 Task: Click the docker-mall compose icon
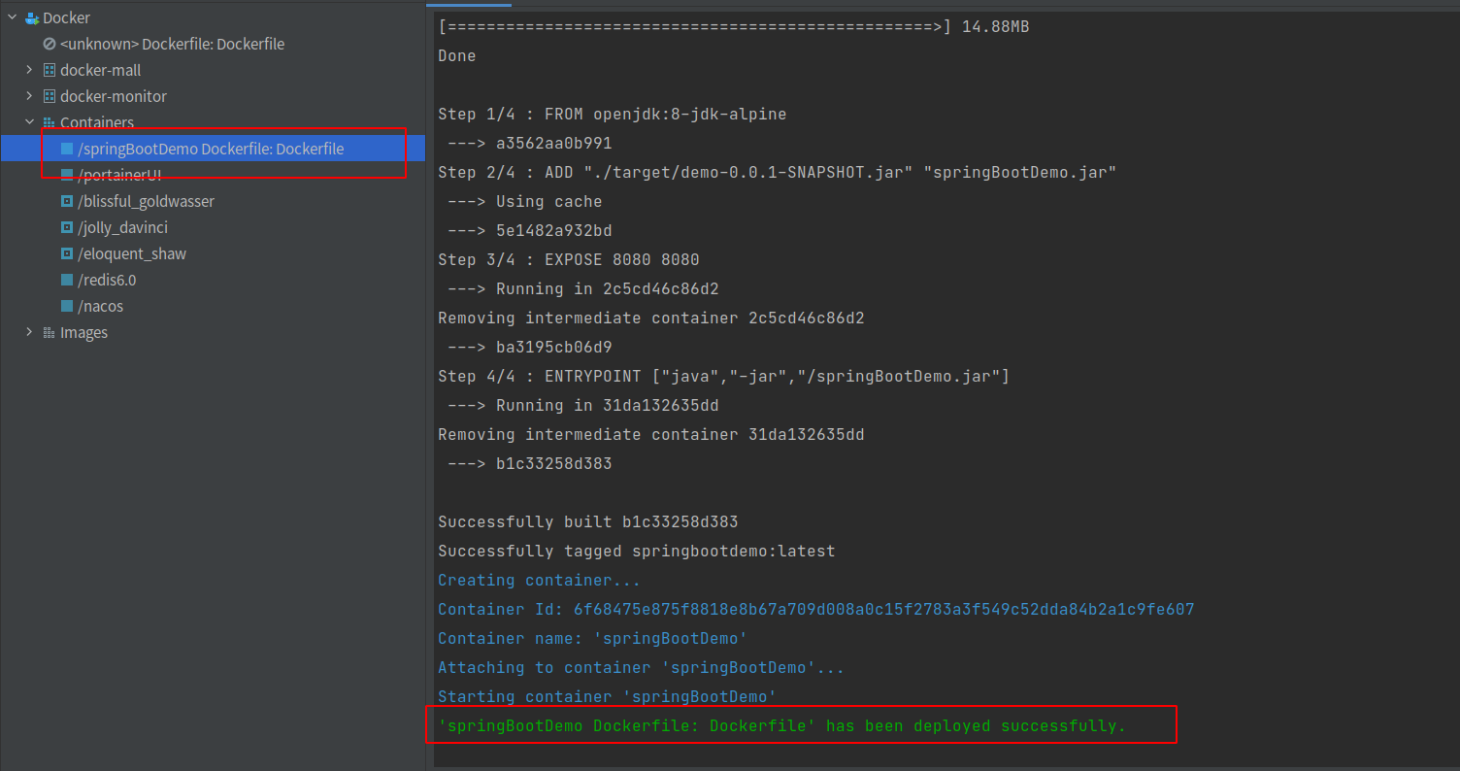[x=50, y=70]
